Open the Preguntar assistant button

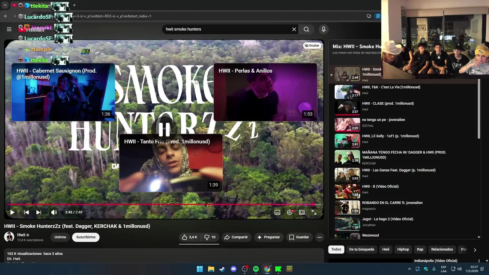269,237
